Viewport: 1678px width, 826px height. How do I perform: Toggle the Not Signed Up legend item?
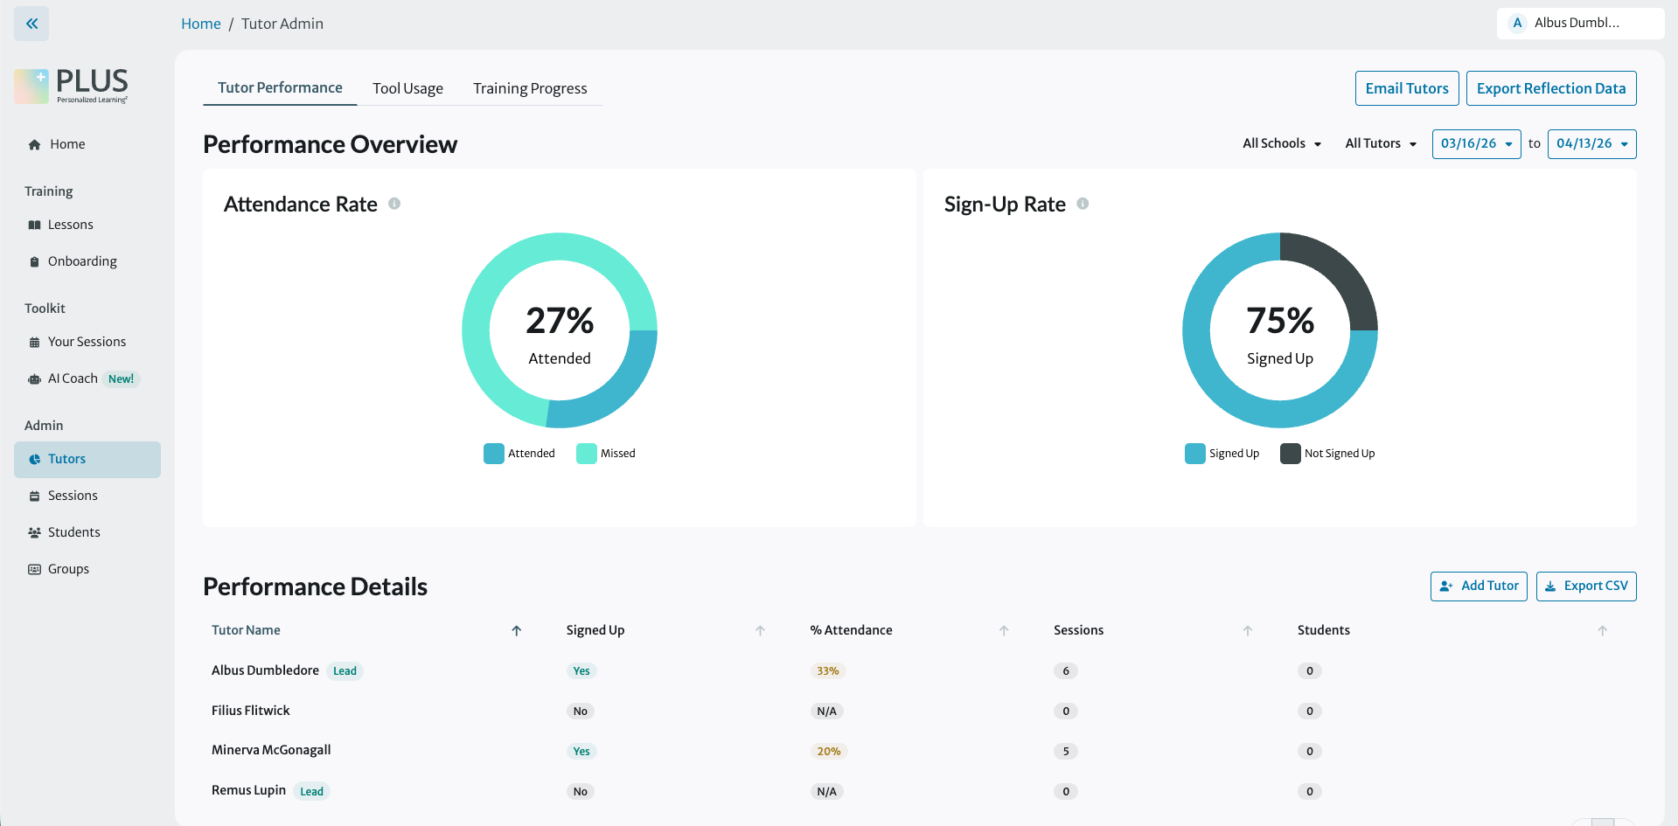tap(1327, 454)
